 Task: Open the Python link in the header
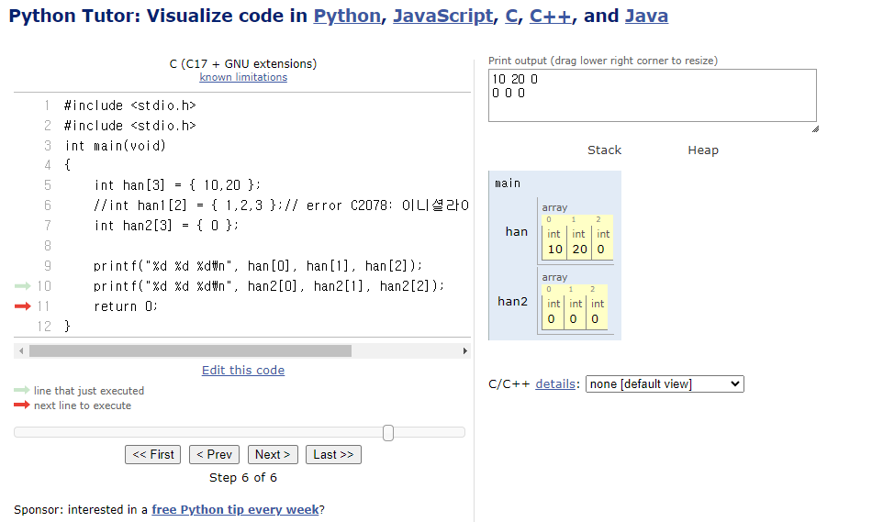tap(347, 16)
